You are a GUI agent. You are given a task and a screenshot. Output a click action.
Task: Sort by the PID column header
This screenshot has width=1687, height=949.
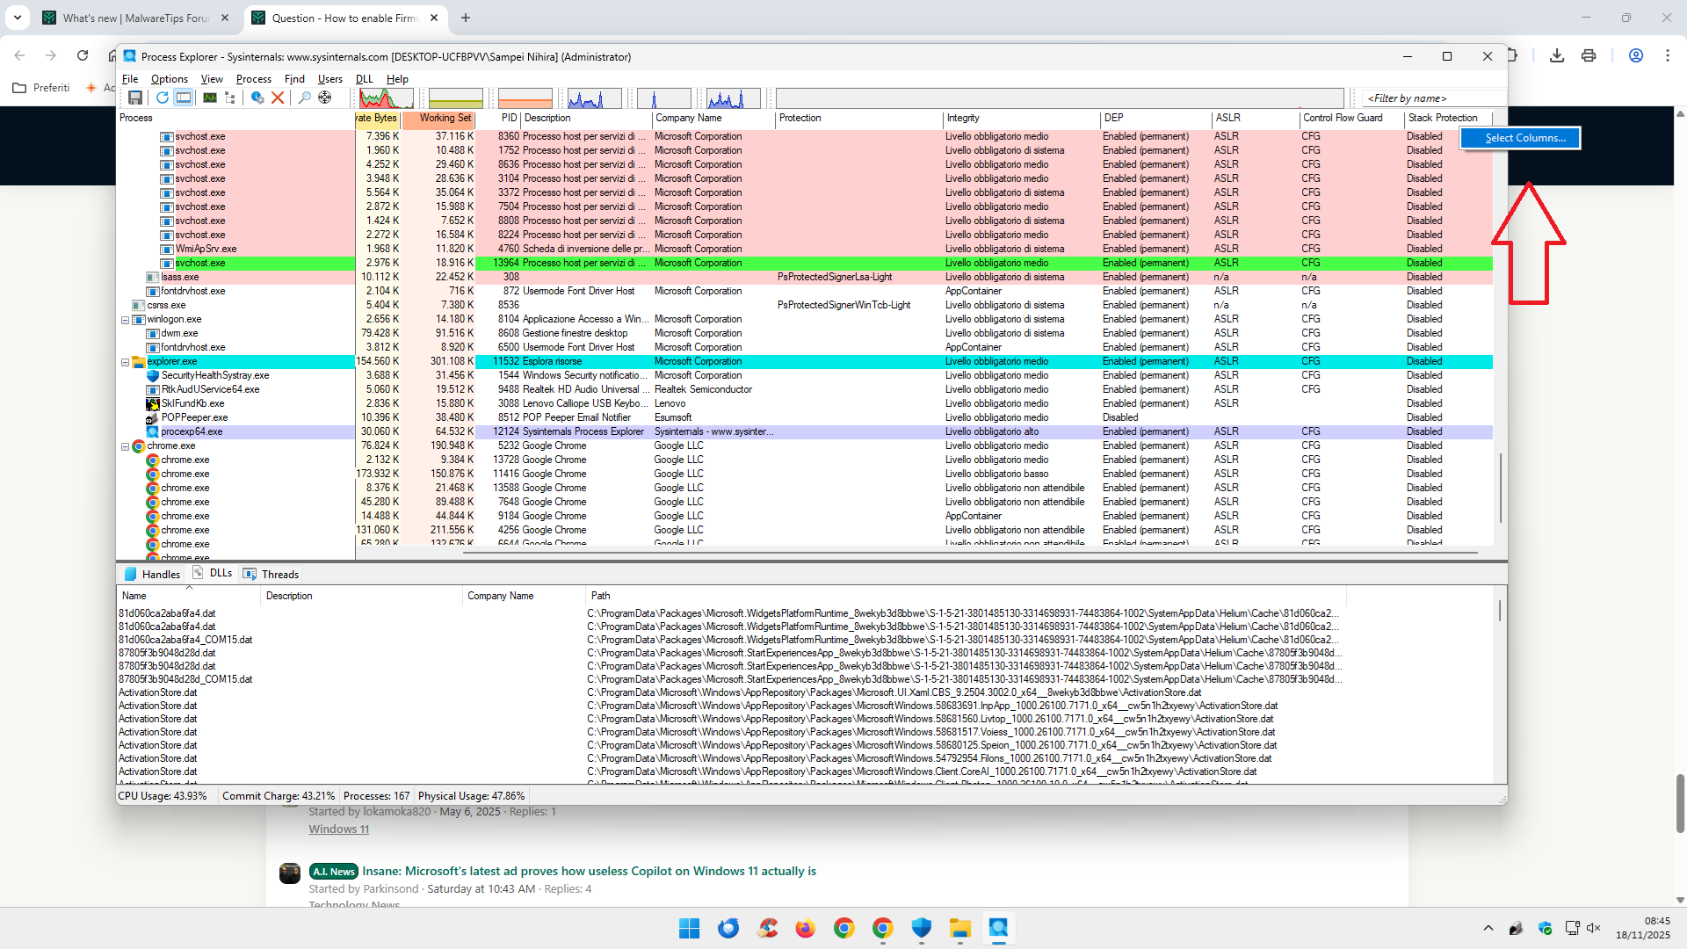click(x=498, y=119)
